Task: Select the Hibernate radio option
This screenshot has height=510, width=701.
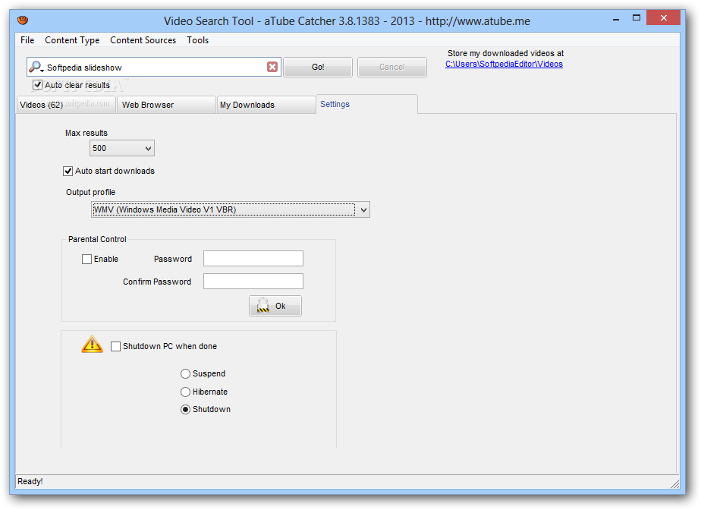Action: 185,392
